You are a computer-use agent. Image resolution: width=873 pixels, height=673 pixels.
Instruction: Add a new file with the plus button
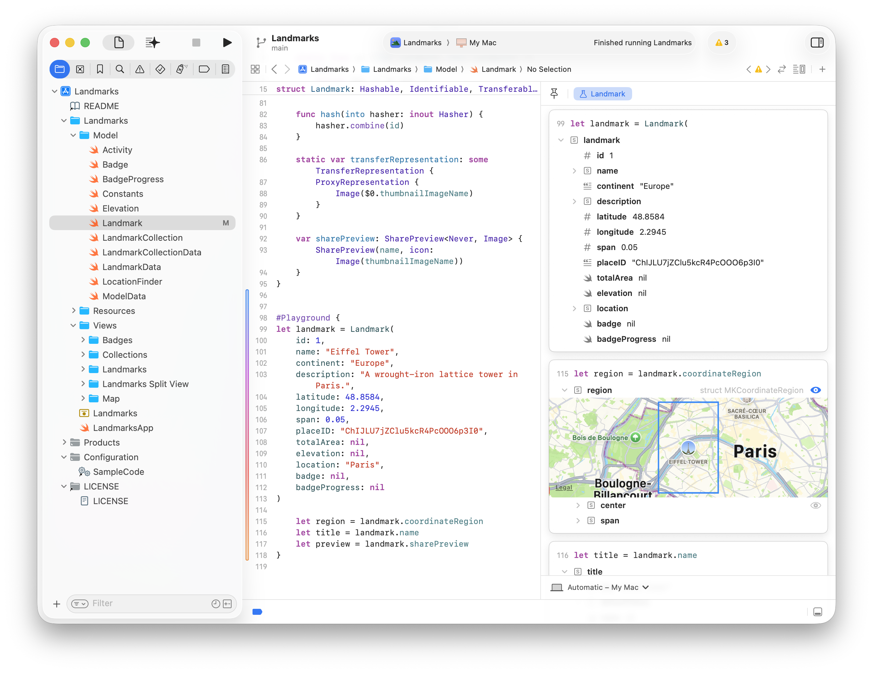[x=56, y=604]
